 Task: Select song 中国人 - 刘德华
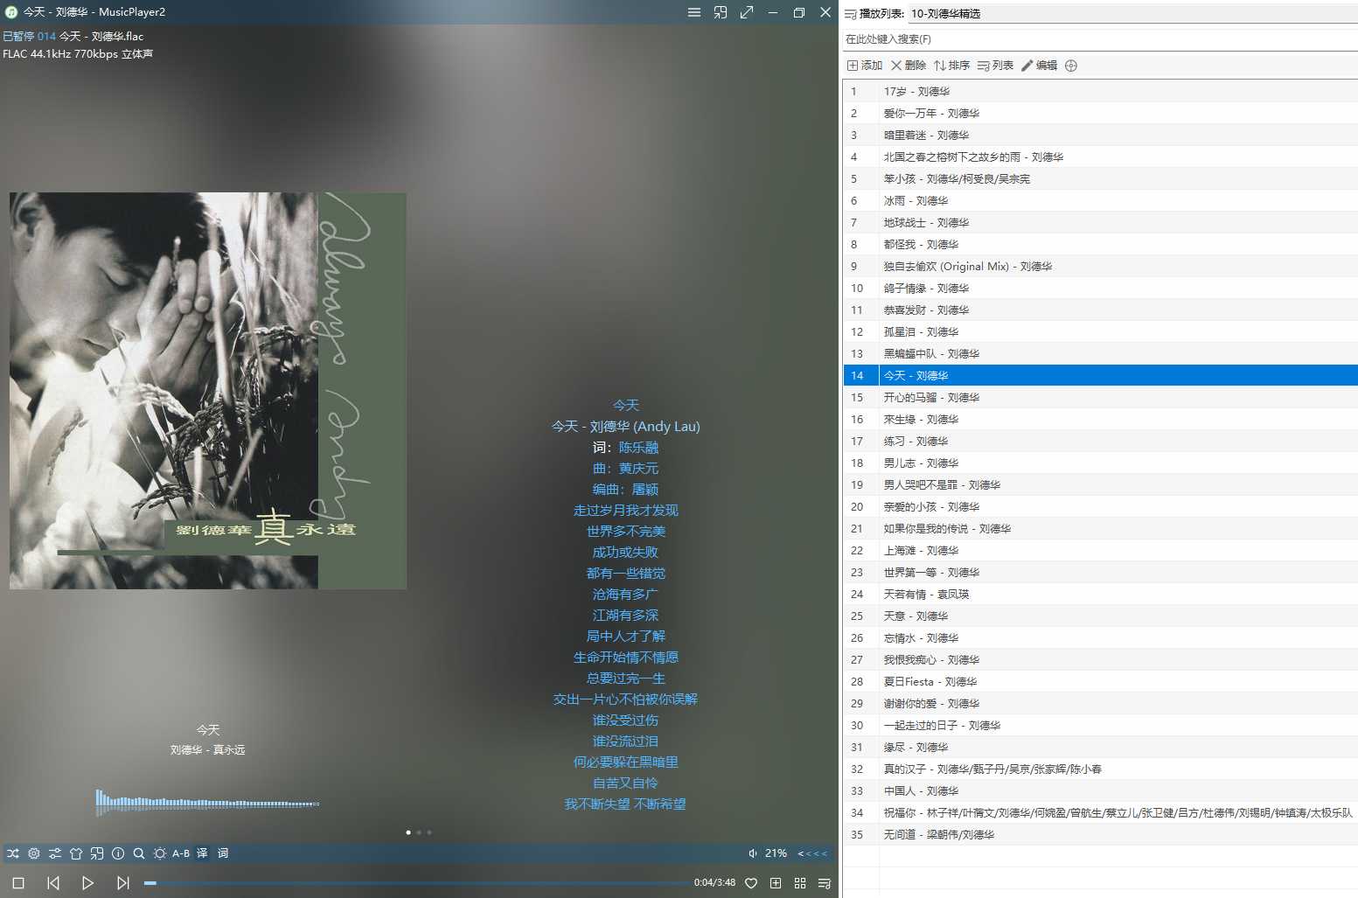point(1100,790)
